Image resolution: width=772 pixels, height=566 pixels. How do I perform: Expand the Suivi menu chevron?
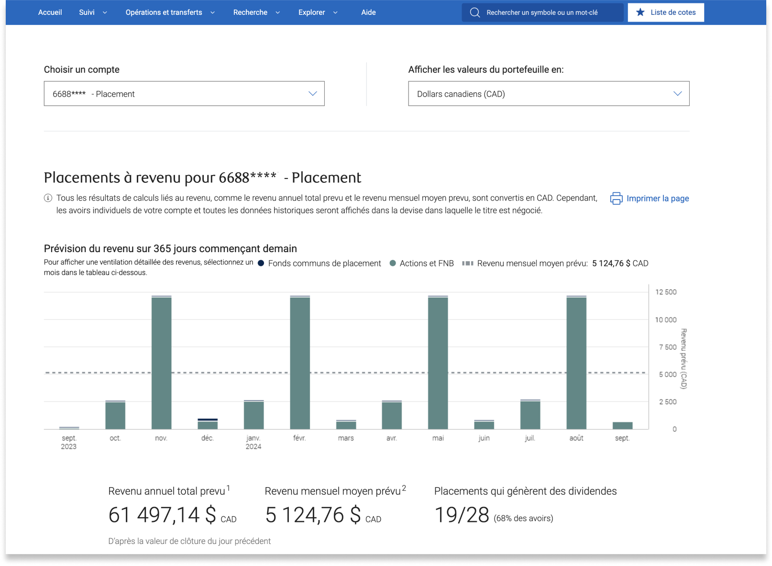click(105, 12)
